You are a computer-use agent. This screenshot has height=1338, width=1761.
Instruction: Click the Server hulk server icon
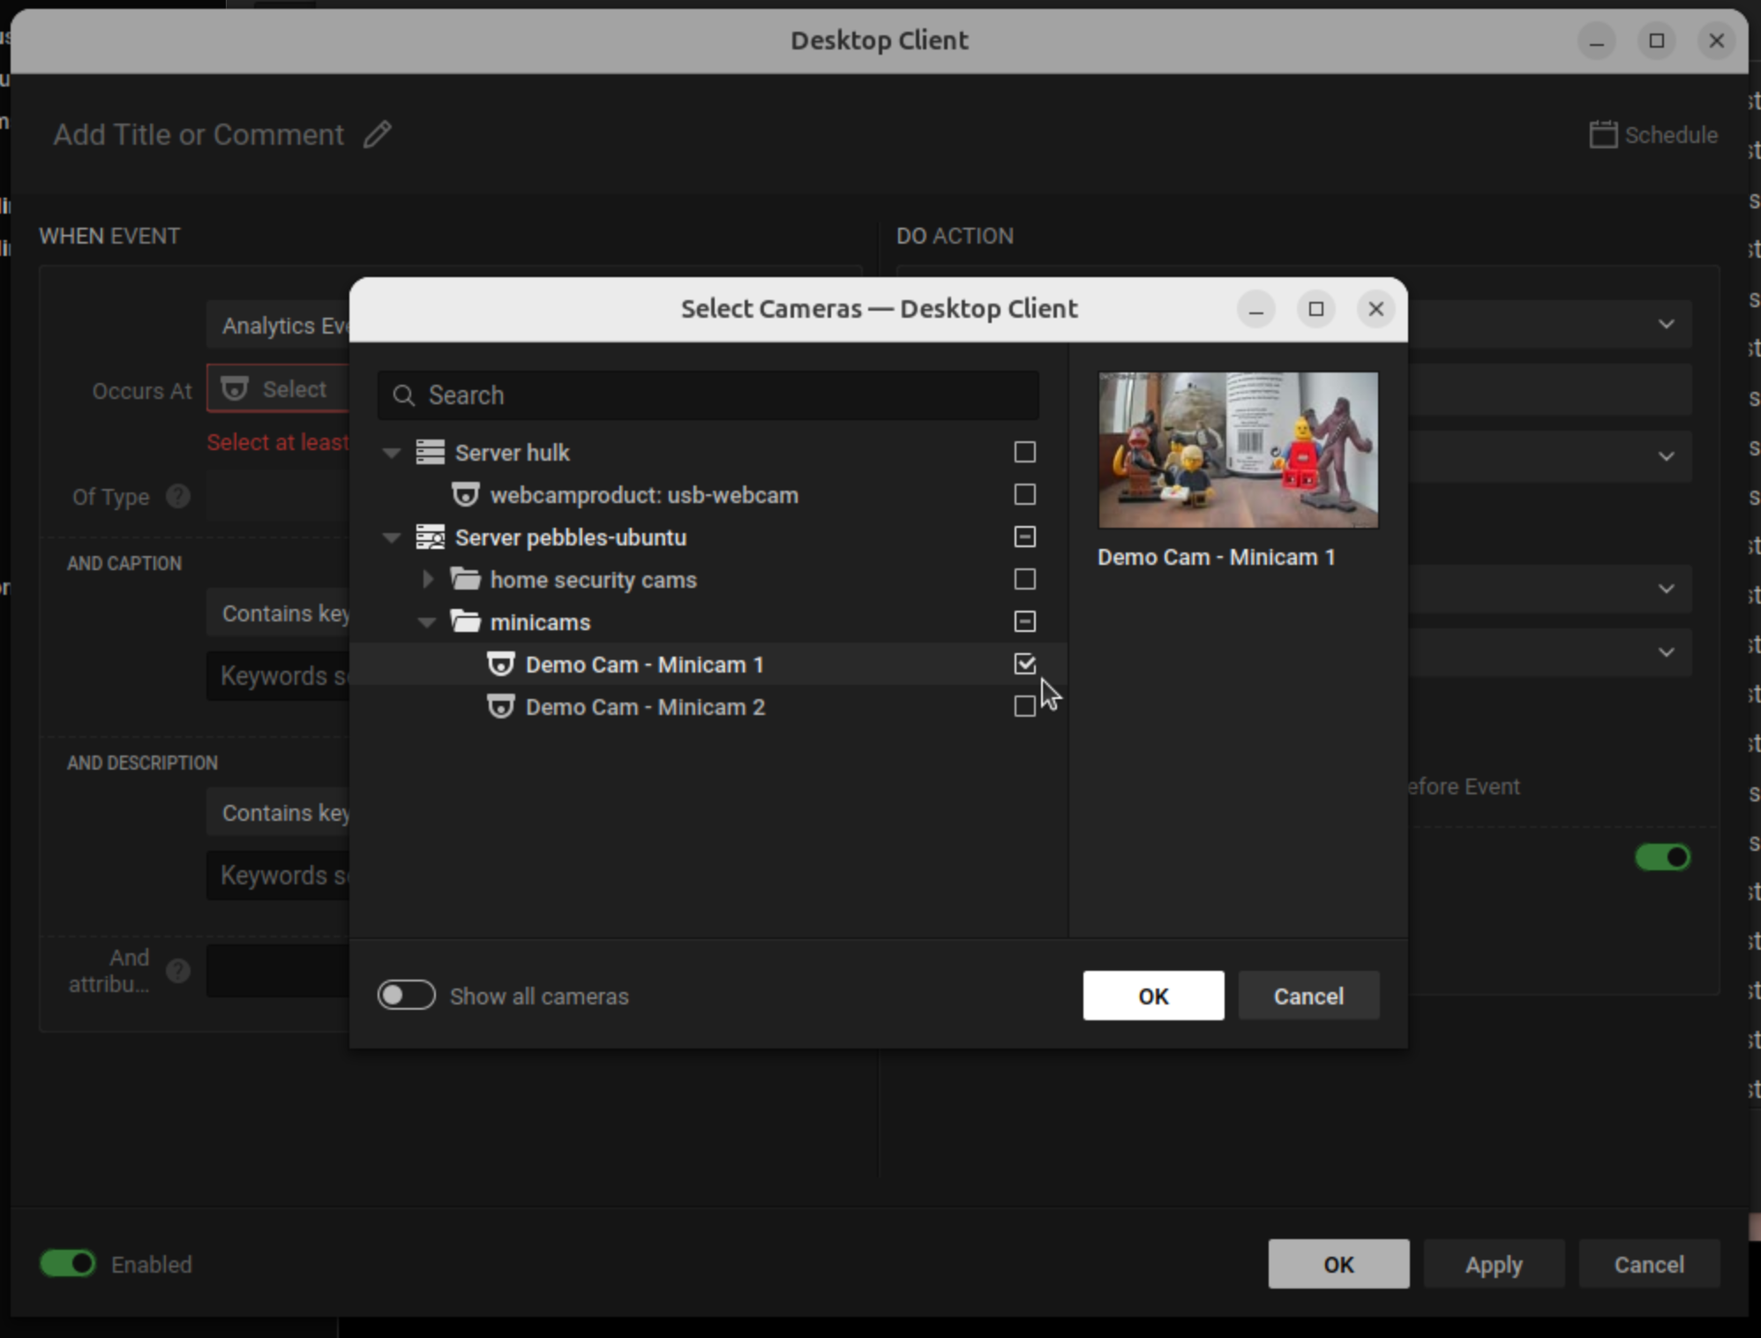pos(430,452)
